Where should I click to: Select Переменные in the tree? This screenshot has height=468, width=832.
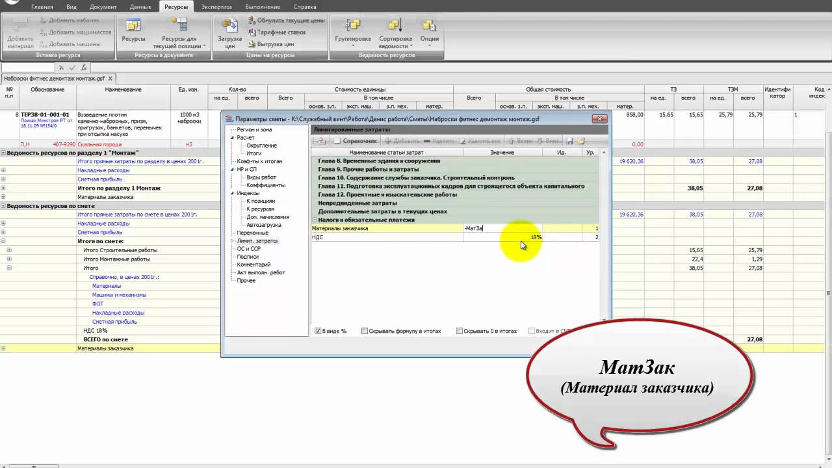[252, 233]
